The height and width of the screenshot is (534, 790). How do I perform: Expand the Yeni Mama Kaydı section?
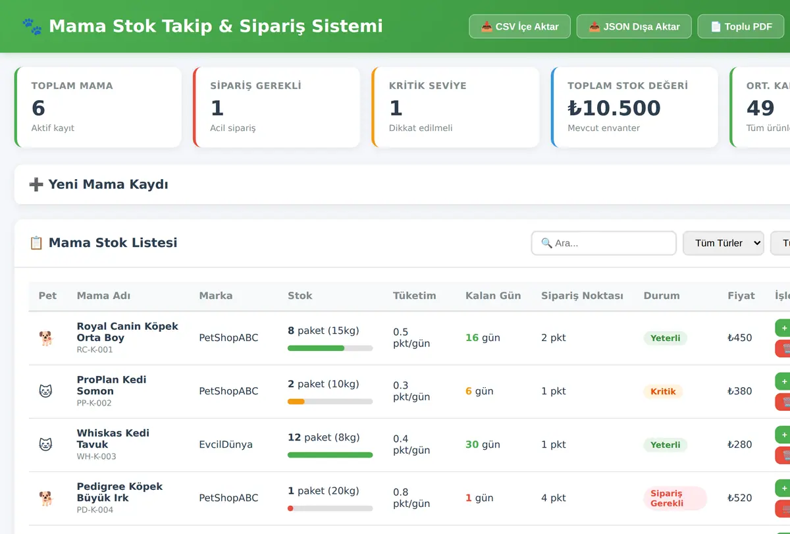402,184
